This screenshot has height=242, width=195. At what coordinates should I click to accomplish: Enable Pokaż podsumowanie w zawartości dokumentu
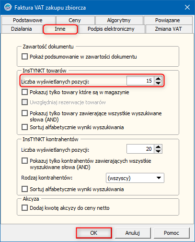click(x=24, y=57)
